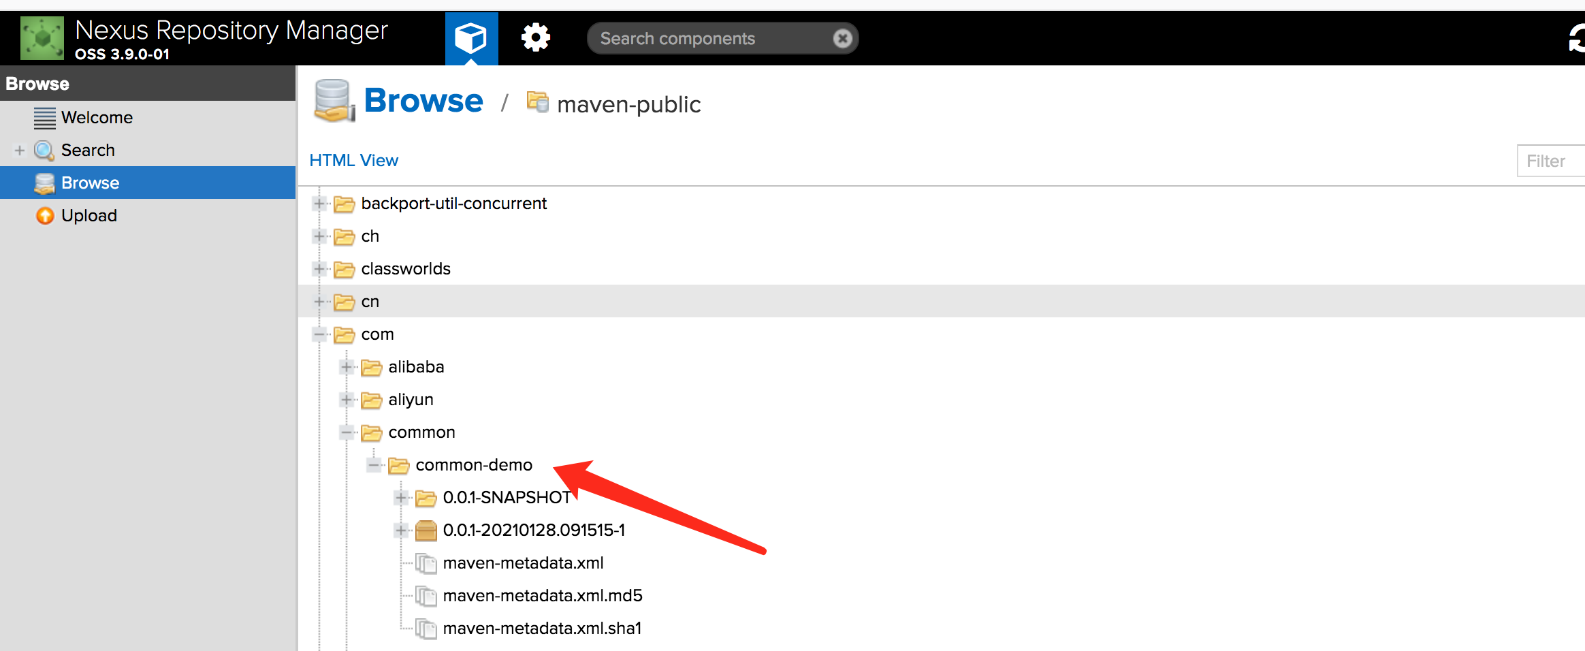Select the Welcome icon in the sidebar

(x=44, y=116)
